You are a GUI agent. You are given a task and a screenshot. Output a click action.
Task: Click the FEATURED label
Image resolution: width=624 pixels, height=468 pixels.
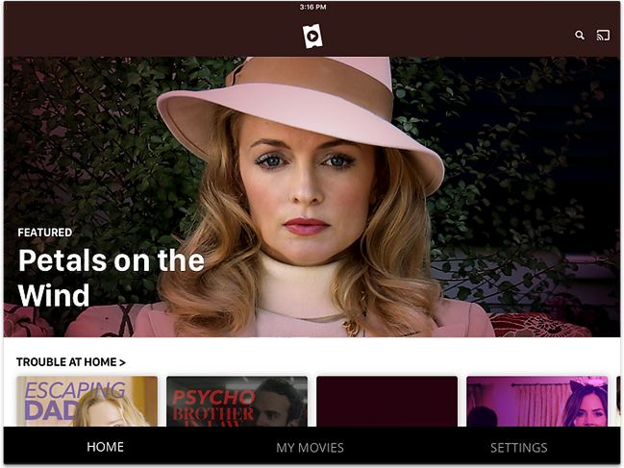(45, 233)
